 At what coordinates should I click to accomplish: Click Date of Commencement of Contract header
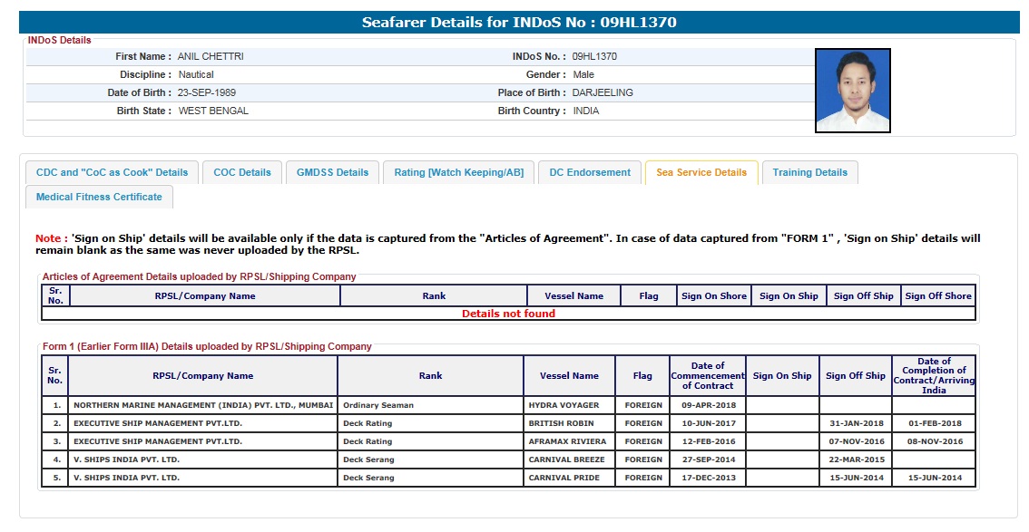pos(707,375)
